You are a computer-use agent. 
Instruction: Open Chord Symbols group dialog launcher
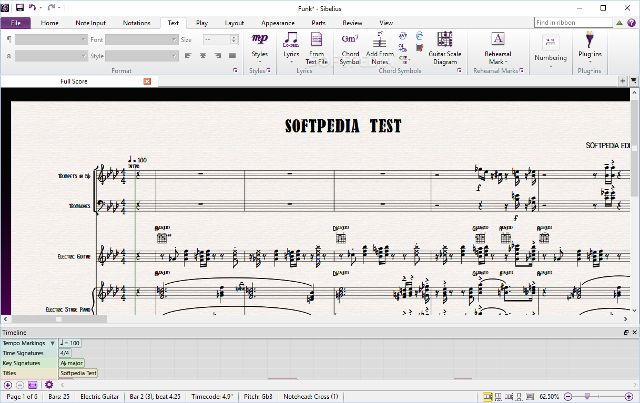[x=459, y=70]
